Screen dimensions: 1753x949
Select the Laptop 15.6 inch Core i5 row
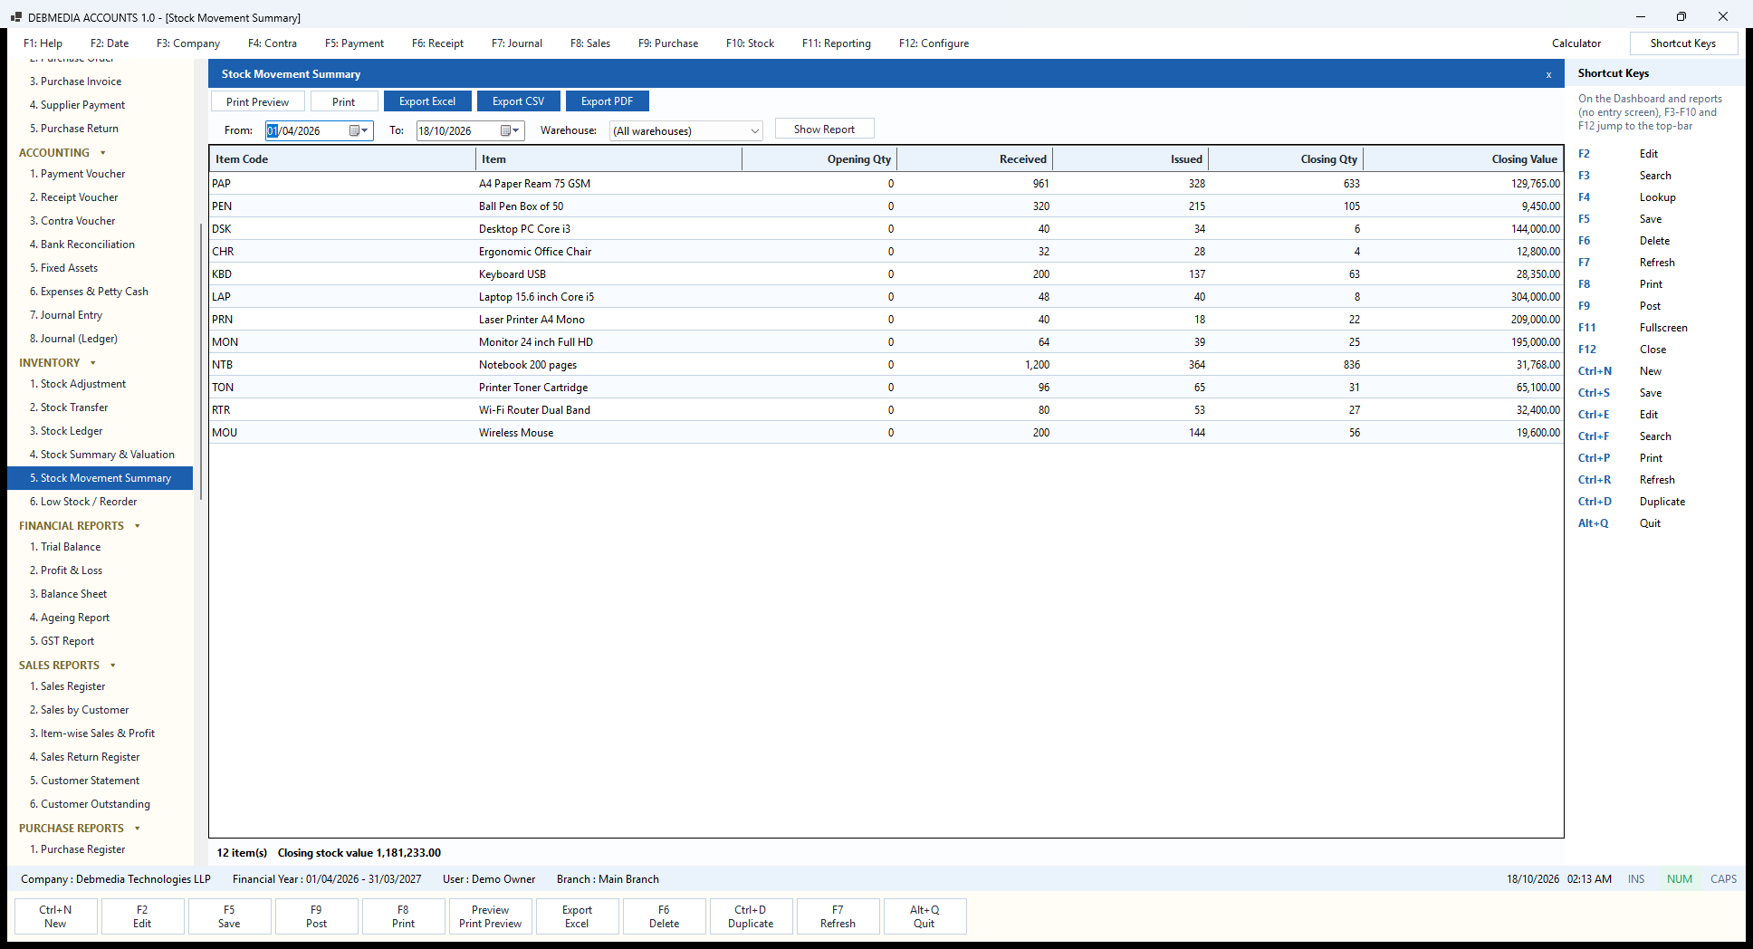886,297
